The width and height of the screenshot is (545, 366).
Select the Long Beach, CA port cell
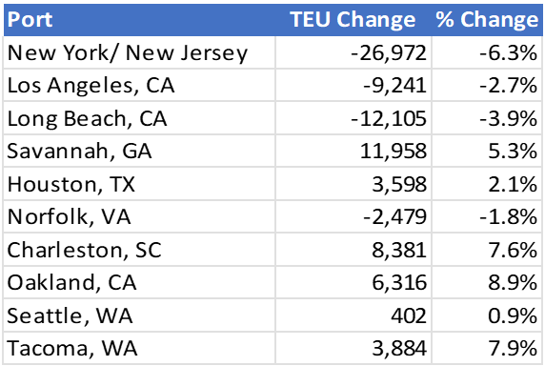[x=139, y=118]
